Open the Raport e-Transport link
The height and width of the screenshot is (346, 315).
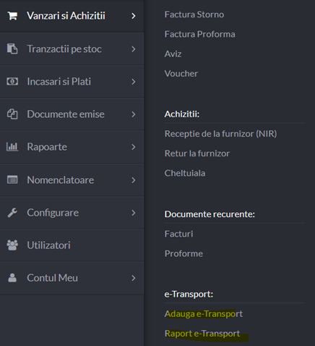click(x=202, y=334)
